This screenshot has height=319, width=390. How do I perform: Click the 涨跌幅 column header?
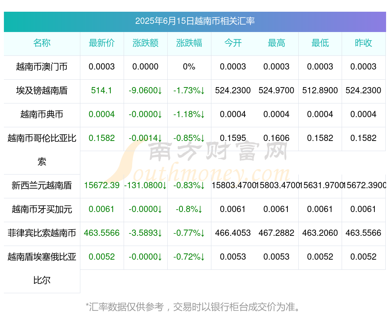tap(189, 43)
